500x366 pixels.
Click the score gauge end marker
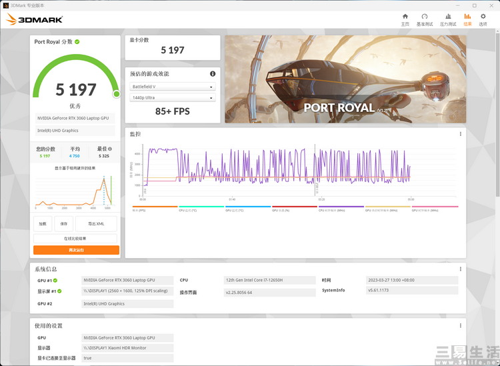tap(117, 94)
